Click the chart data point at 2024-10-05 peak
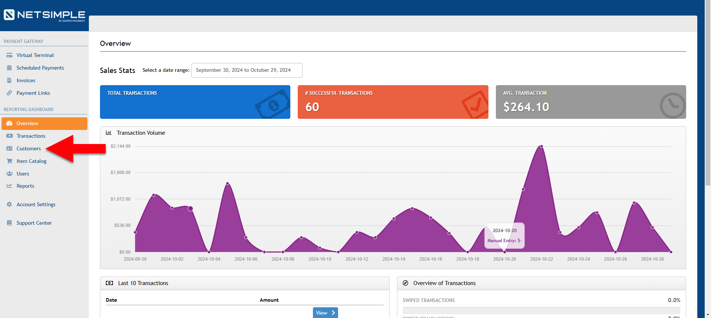The width and height of the screenshot is (711, 318). (x=227, y=183)
